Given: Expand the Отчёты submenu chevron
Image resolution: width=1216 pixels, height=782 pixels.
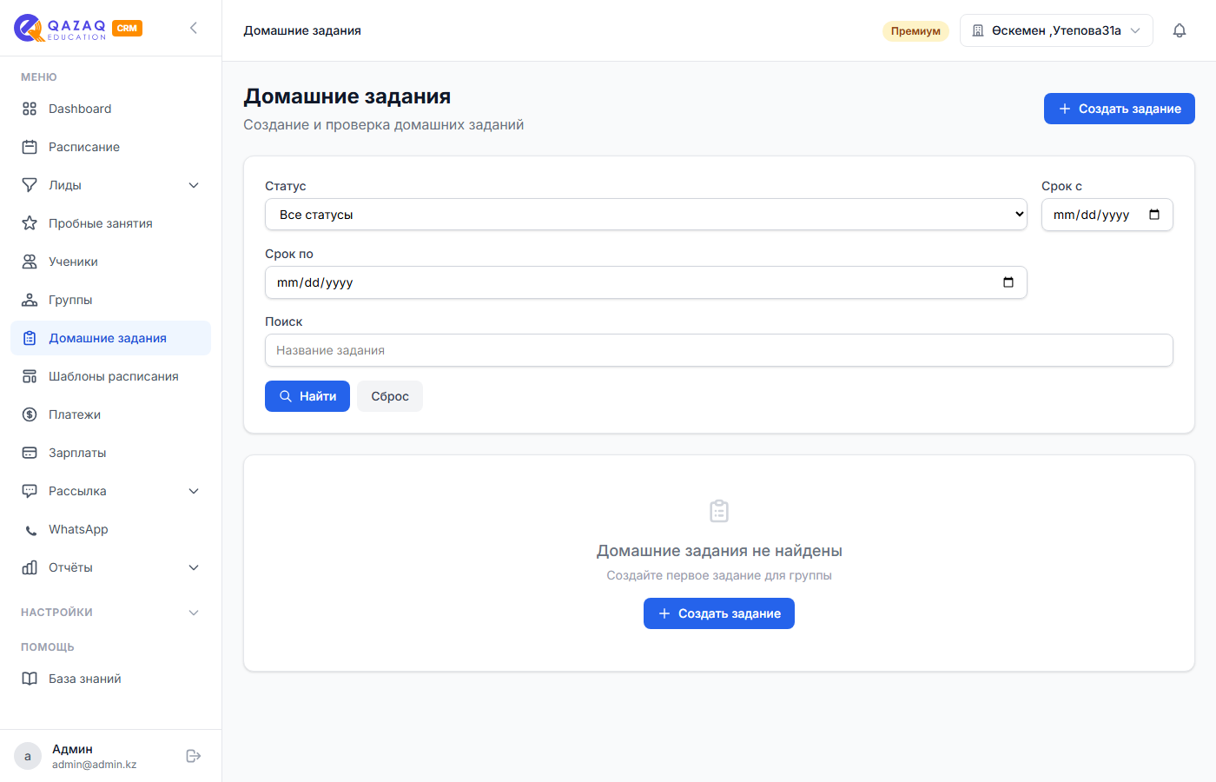Looking at the screenshot, I should pyautogui.click(x=194, y=567).
